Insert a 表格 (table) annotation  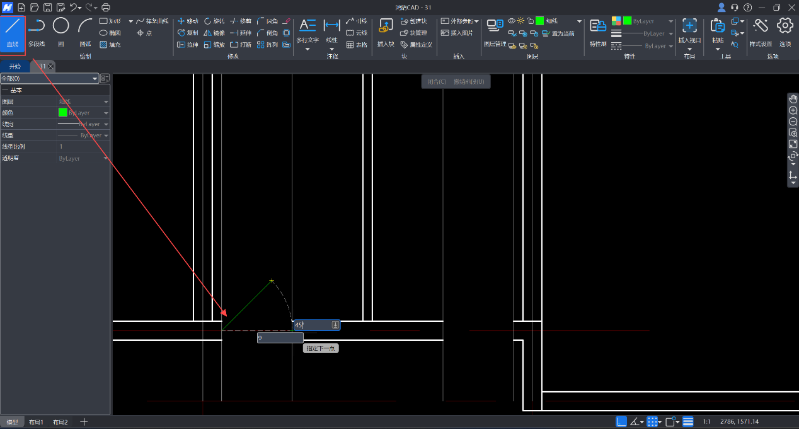click(x=357, y=45)
